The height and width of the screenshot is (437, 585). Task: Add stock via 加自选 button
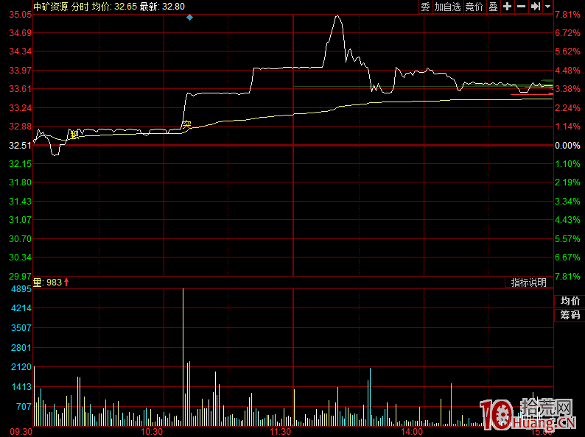[448, 7]
